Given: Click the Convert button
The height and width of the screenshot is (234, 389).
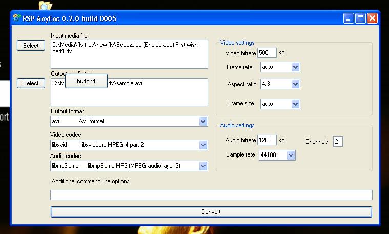Looking at the screenshot, I should tap(211, 212).
